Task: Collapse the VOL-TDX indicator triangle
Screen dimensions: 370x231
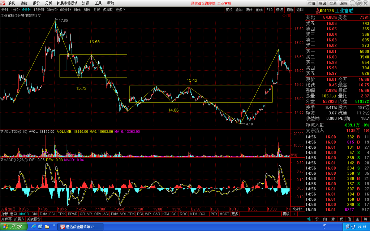Action: [x=2, y=131]
